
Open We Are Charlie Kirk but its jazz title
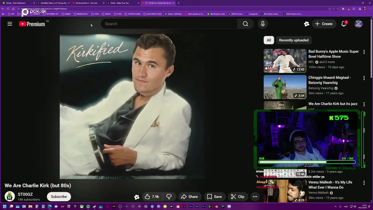click(x=333, y=104)
